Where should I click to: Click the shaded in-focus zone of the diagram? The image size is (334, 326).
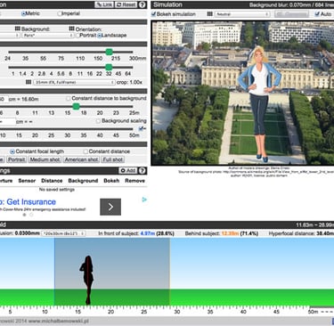[x=112, y=272]
